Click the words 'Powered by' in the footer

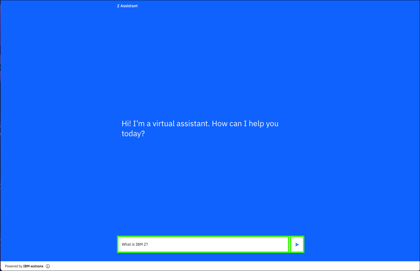(14, 266)
